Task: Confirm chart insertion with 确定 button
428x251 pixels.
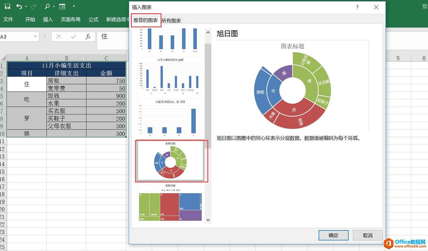Action: [333, 235]
